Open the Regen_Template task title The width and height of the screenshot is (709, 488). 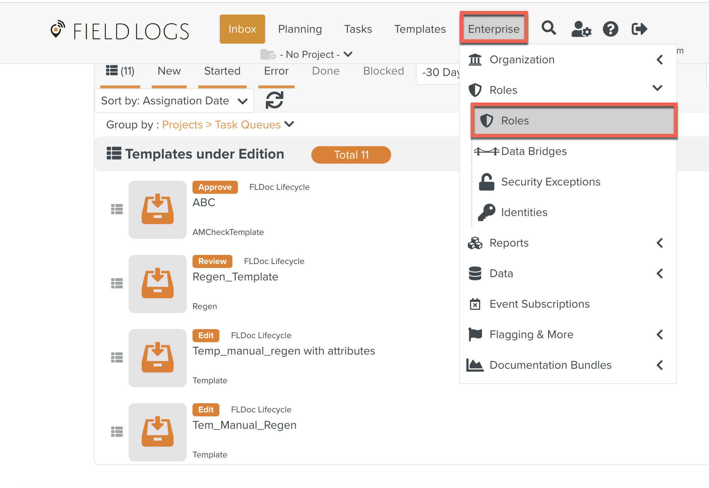[235, 277]
